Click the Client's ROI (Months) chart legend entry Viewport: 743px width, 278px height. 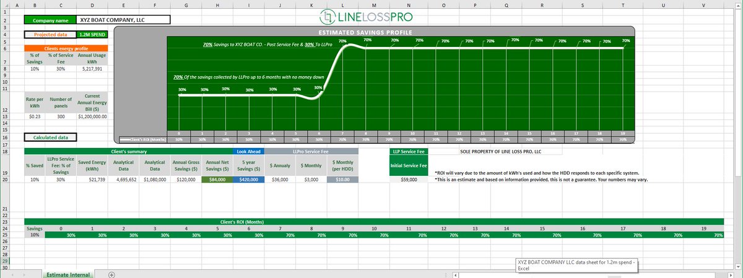coord(144,140)
